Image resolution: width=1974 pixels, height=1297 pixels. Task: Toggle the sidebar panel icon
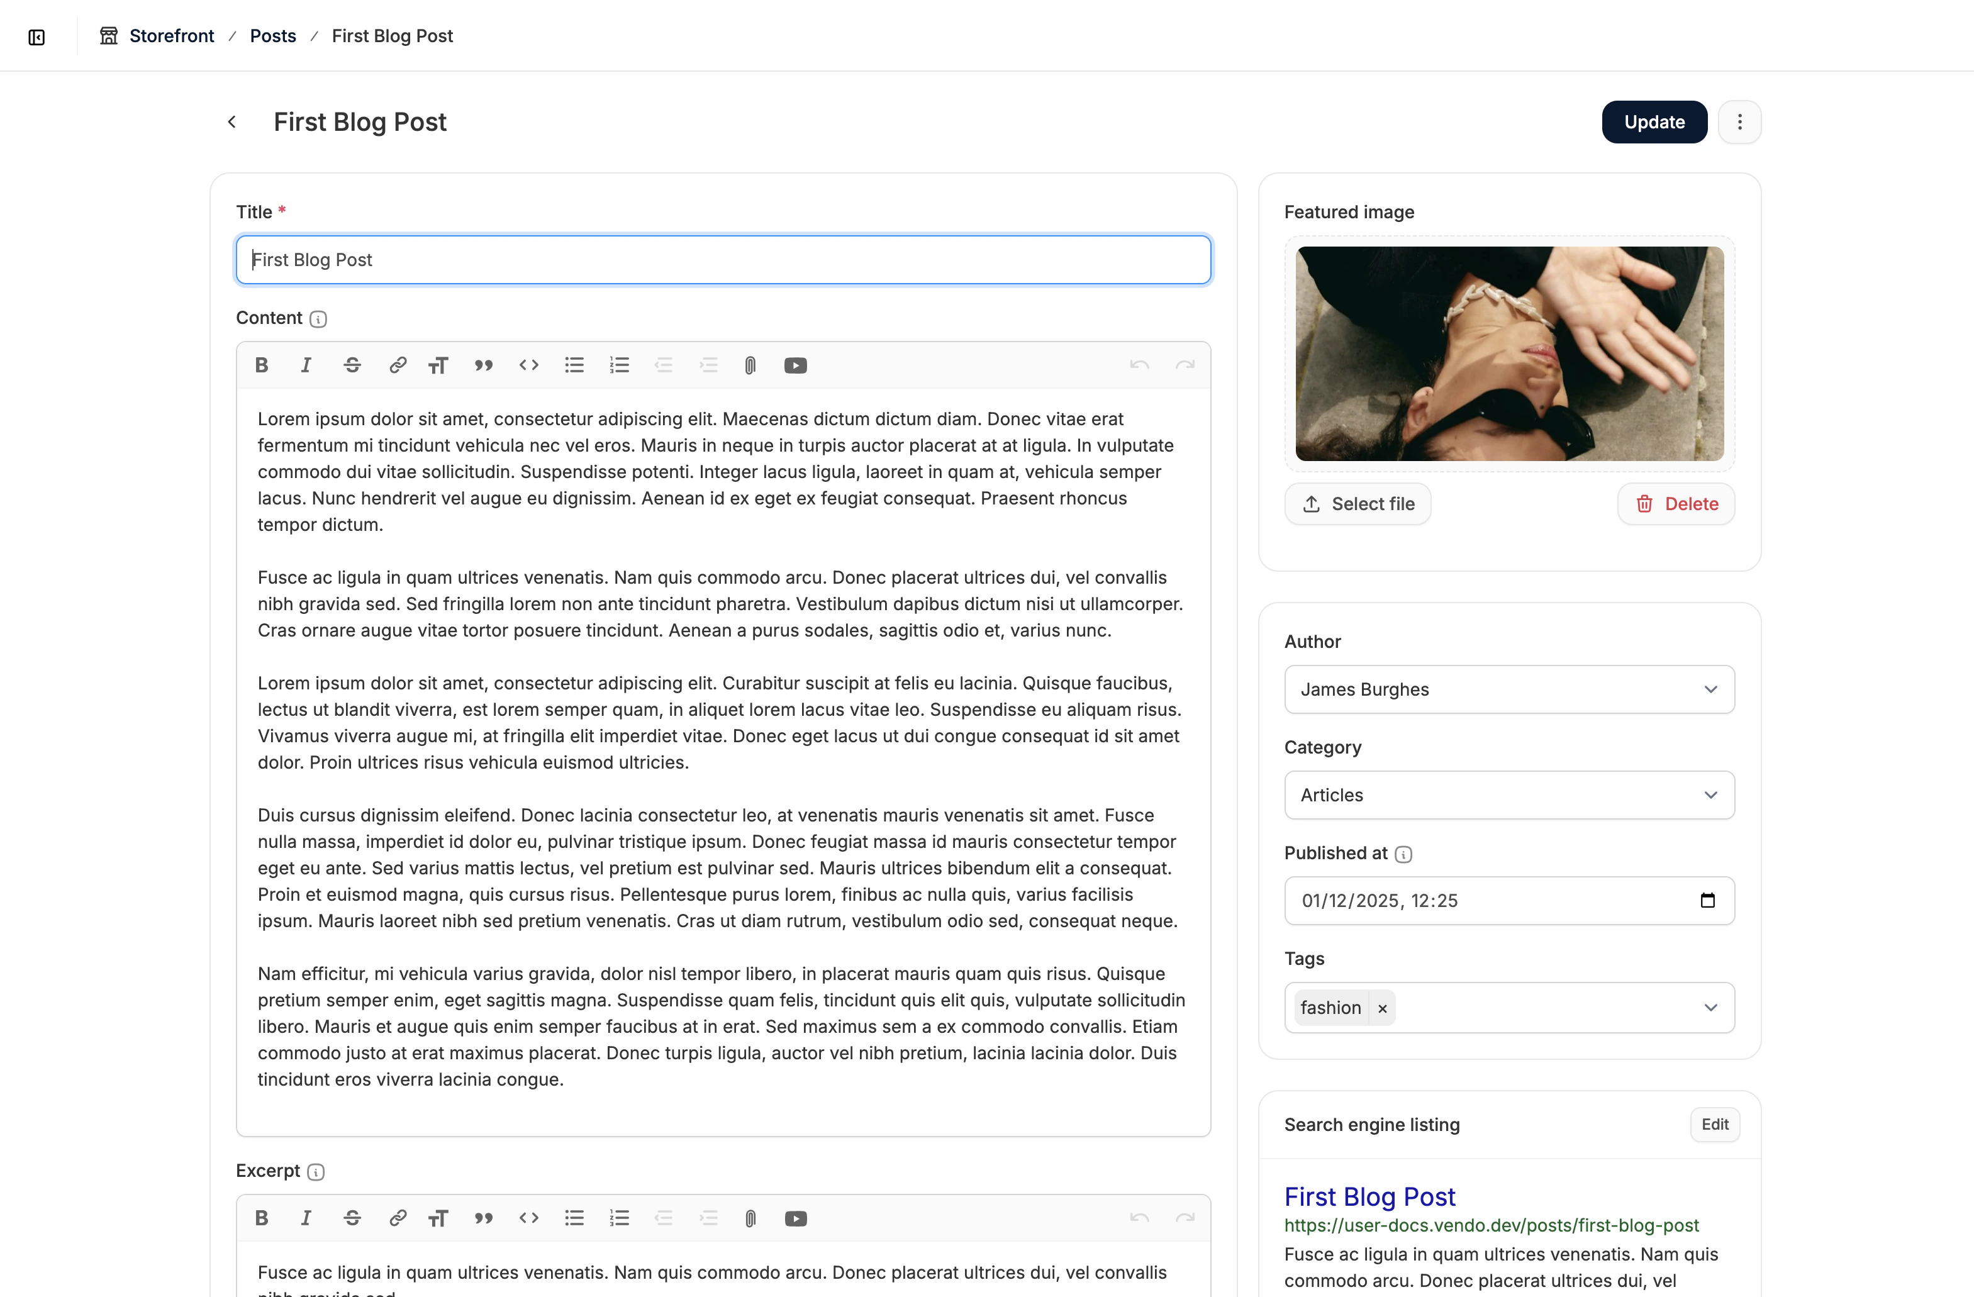(36, 36)
